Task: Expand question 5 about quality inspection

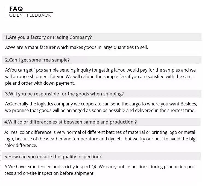Action: (53, 157)
